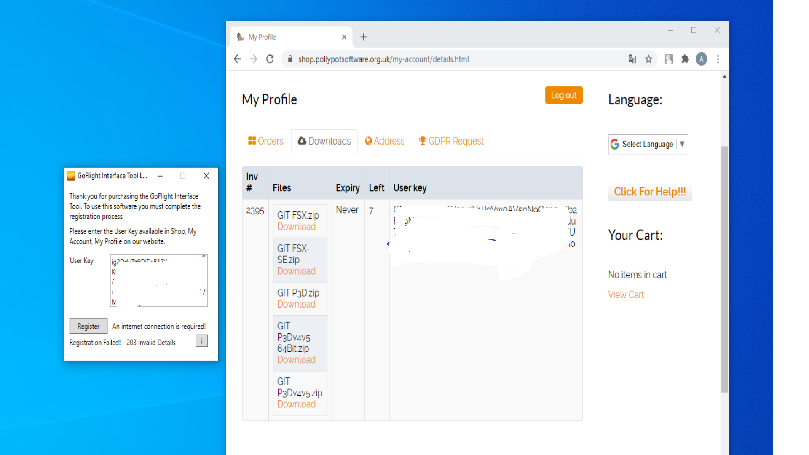Image resolution: width=809 pixels, height=455 pixels.
Task: Click Registration Failed 203 Invalid Details message
Action: tap(123, 343)
